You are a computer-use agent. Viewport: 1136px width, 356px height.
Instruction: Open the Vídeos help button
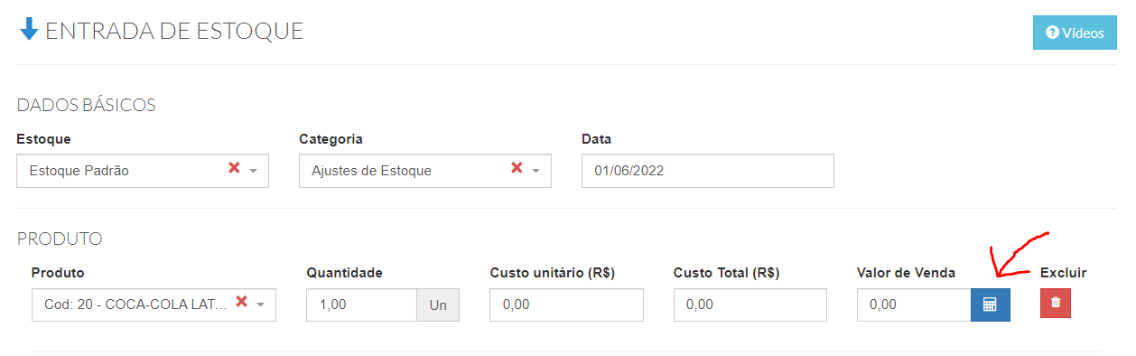(1075, 33)
